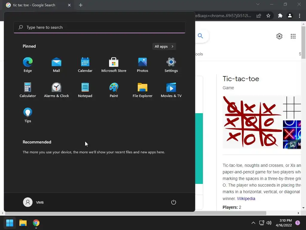
Task: Open File Explorer from the taskbar
Action: [23, 223]
